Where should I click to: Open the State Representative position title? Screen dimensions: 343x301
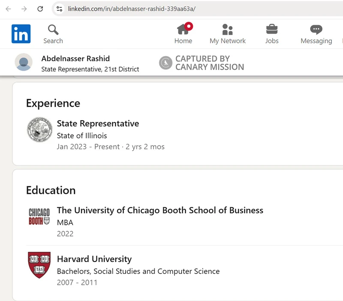tap(98, 123)
